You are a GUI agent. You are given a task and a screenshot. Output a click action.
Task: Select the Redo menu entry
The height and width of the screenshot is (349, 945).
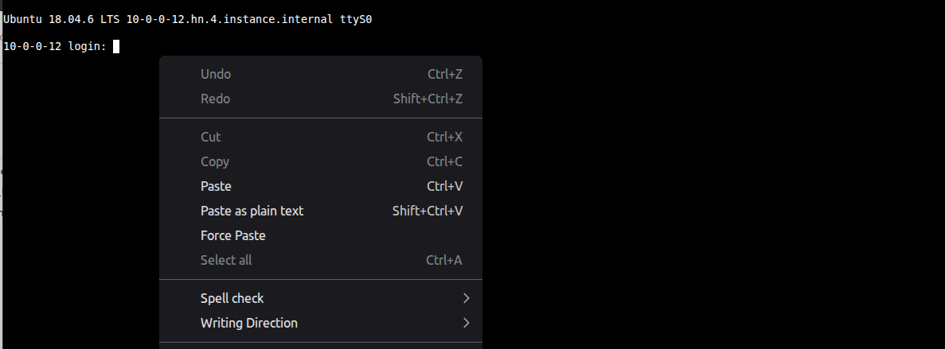[x=215, y=99]
